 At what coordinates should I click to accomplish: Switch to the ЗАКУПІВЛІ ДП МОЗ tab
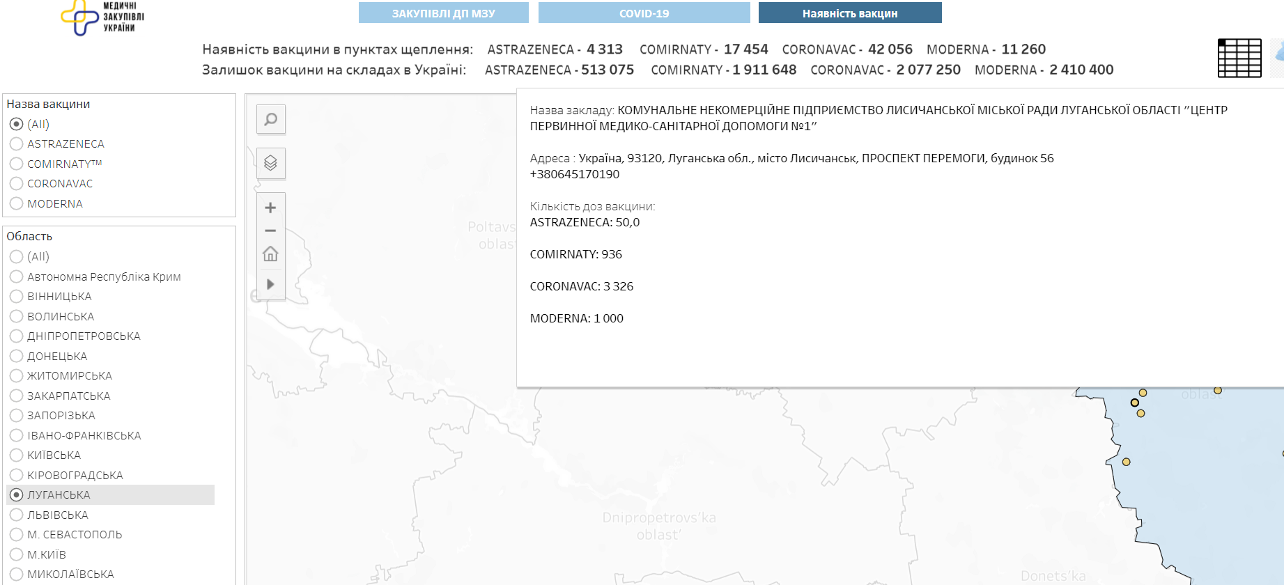coord(443,13)
